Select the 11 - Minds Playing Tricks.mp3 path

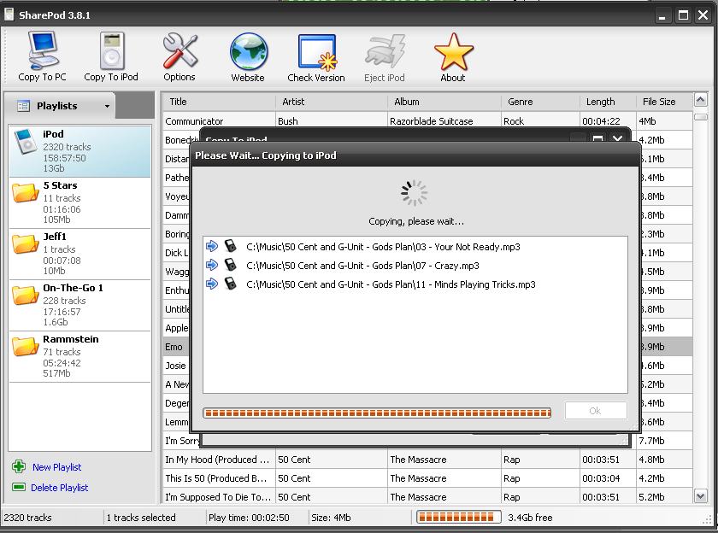pos(391,284)
